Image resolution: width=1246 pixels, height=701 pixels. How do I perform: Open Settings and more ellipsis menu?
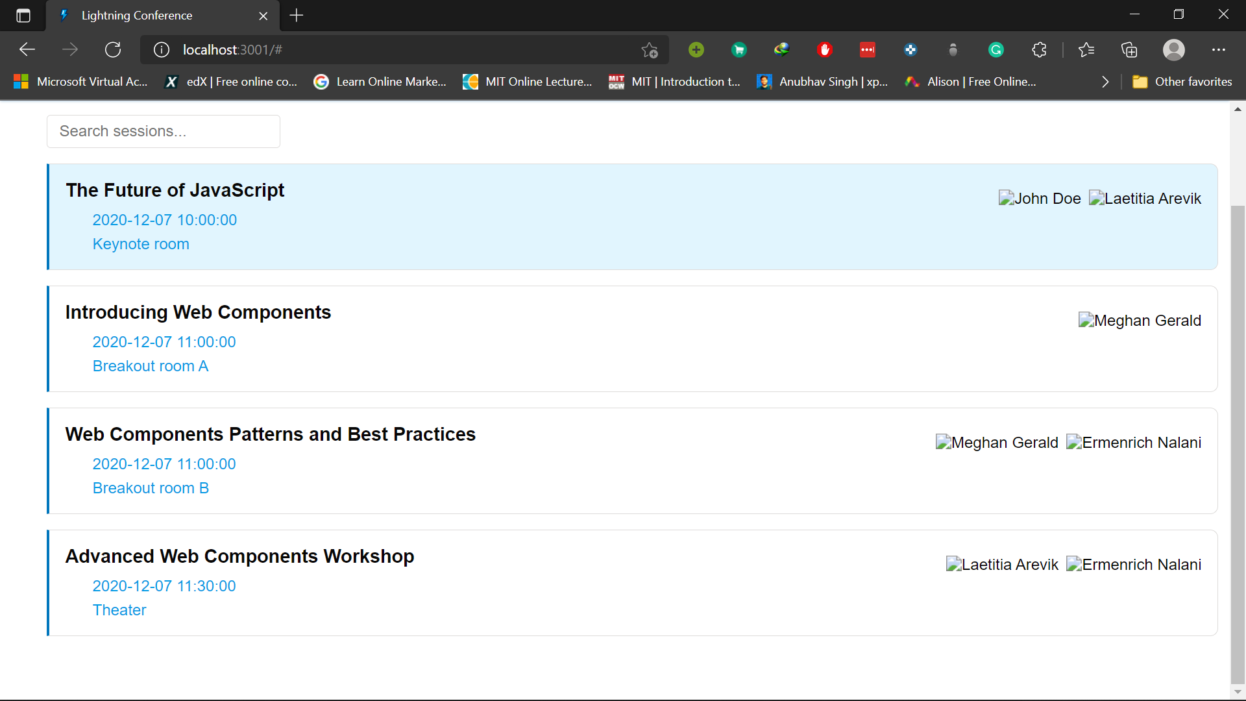(1218, 50)
